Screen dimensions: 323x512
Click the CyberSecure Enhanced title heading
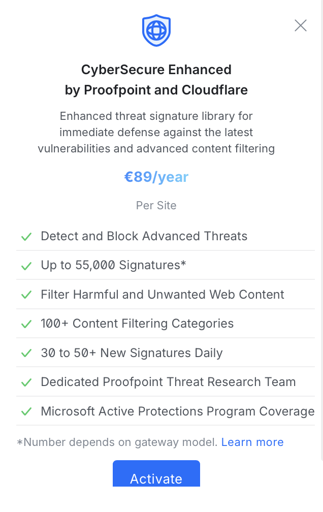coord(156,80)
